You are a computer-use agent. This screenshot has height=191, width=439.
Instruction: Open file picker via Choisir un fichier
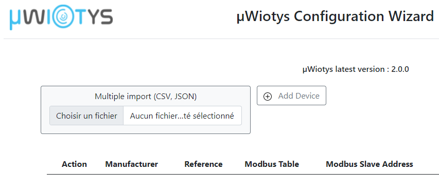[x=86, y=116]
